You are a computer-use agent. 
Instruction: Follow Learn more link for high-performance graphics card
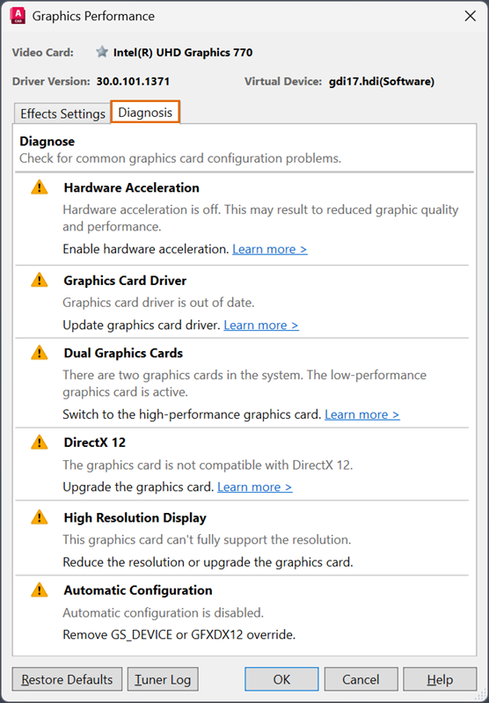[x=362, y=414]
